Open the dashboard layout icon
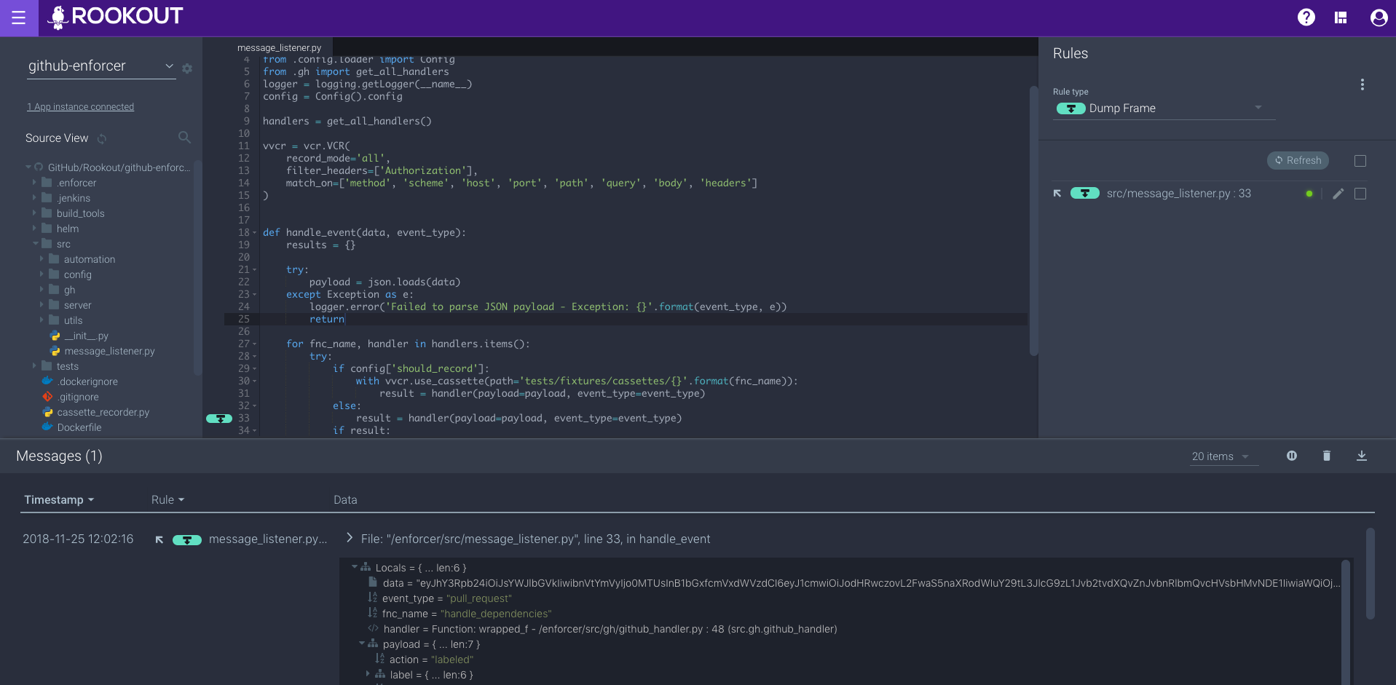1396x685 pixels. tap(1341, 17)
